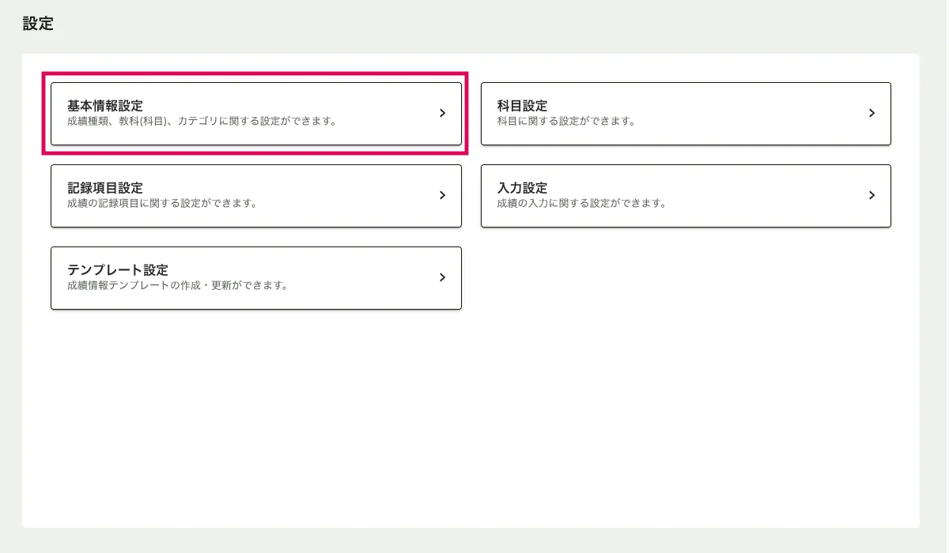Select the 入力設定 title
This screenshot has height=553, width=949.
(x=522, y=188)
